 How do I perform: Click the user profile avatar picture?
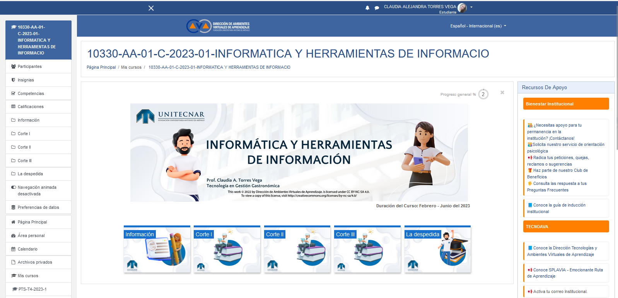click(462, 8)
